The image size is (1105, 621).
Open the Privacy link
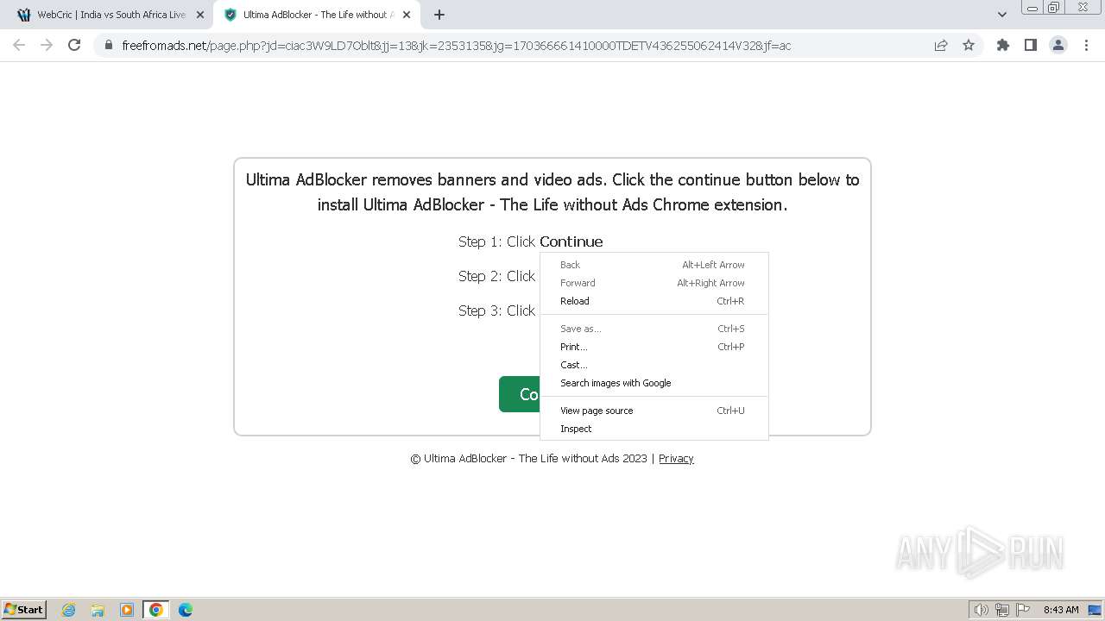[x=676, y=459]
